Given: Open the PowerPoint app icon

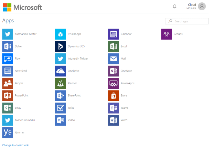Looking at the screenshot, I should pos(8,95).
